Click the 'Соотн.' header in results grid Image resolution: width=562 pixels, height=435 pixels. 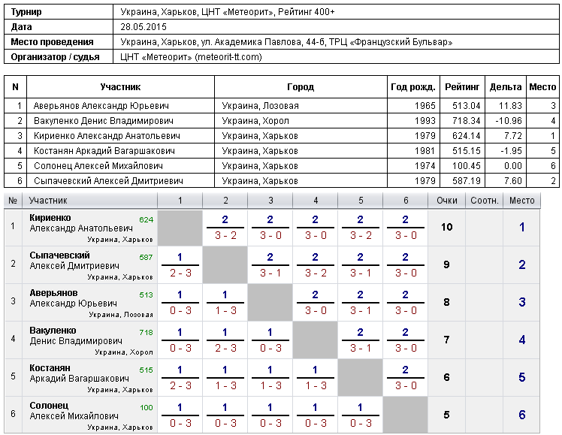pyautogui.click(x=484, y=201)
